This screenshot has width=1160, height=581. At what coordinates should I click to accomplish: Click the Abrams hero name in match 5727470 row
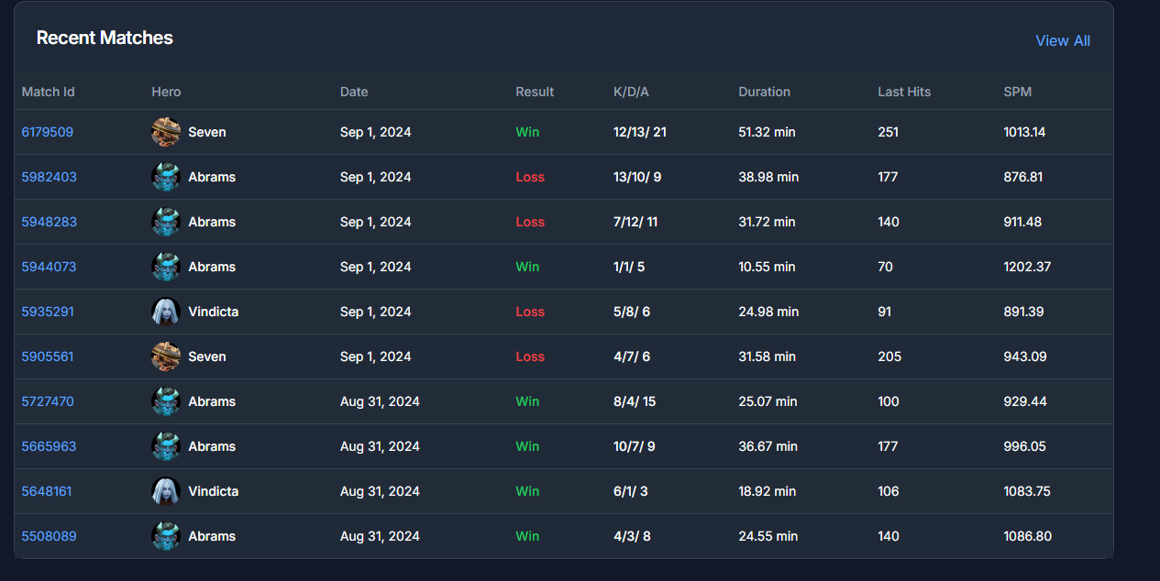click(x=212, y=401)
